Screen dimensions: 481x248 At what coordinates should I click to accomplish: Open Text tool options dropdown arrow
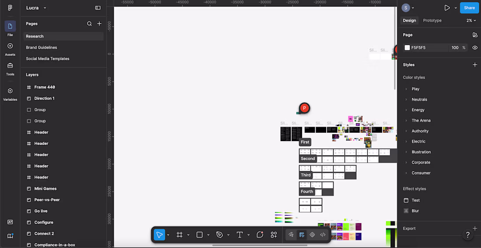tap(248, 235)
